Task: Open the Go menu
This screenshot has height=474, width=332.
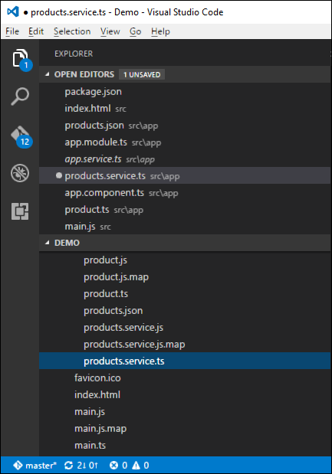Action: point(135,31)
